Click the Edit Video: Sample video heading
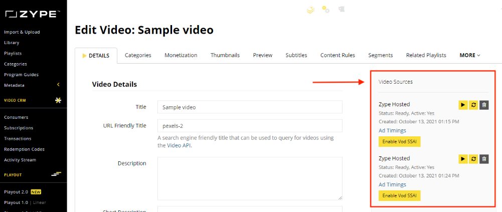Image resolution: width=502 pixels, height=212 pixels. (144, 30)
